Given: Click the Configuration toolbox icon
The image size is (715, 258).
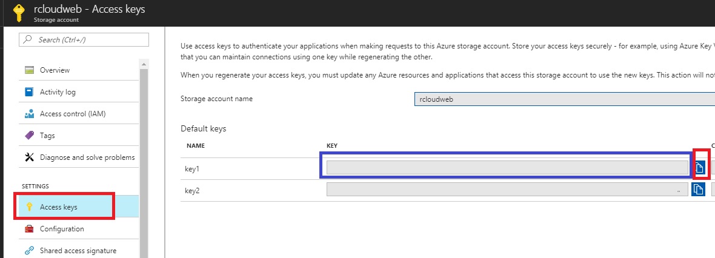Looking at the screenshot, I should (x=29, y=229).
